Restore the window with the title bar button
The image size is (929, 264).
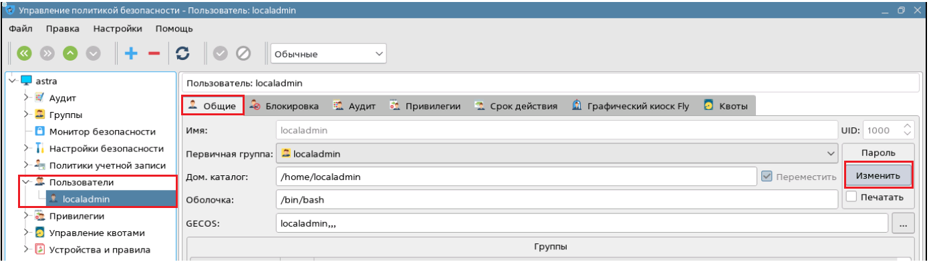(x=901, y=11)
